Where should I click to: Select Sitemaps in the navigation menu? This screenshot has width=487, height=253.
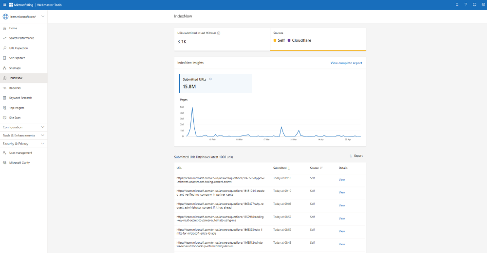[15, 68]
